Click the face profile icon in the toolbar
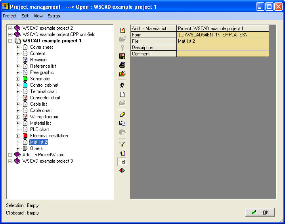Image resolution: width=285 pixels, height=224 pixels. tap(122, 85)
